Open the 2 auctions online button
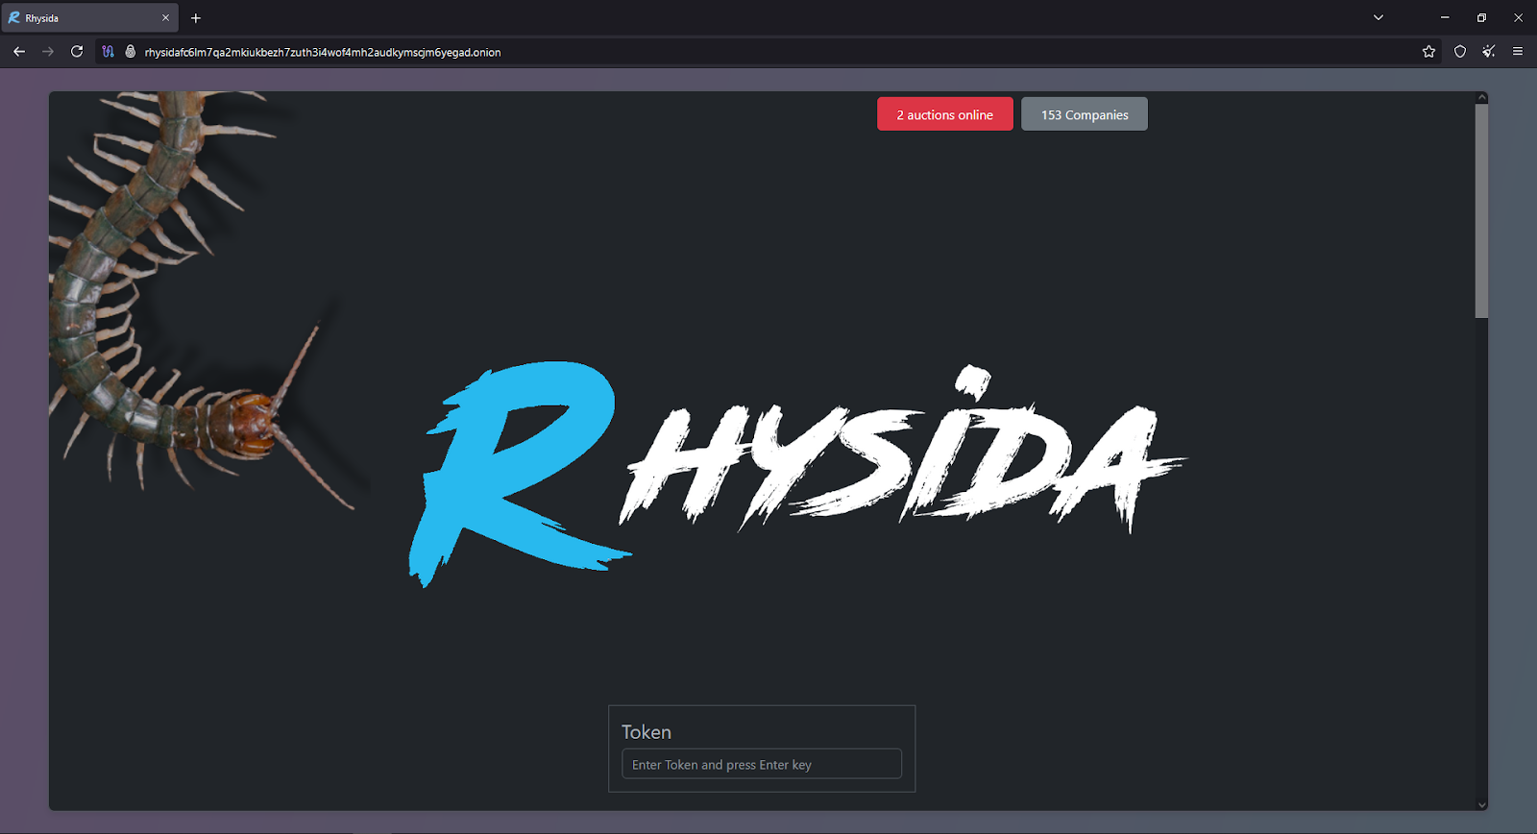Screen dimensions: 1537x834 [945, 114]
